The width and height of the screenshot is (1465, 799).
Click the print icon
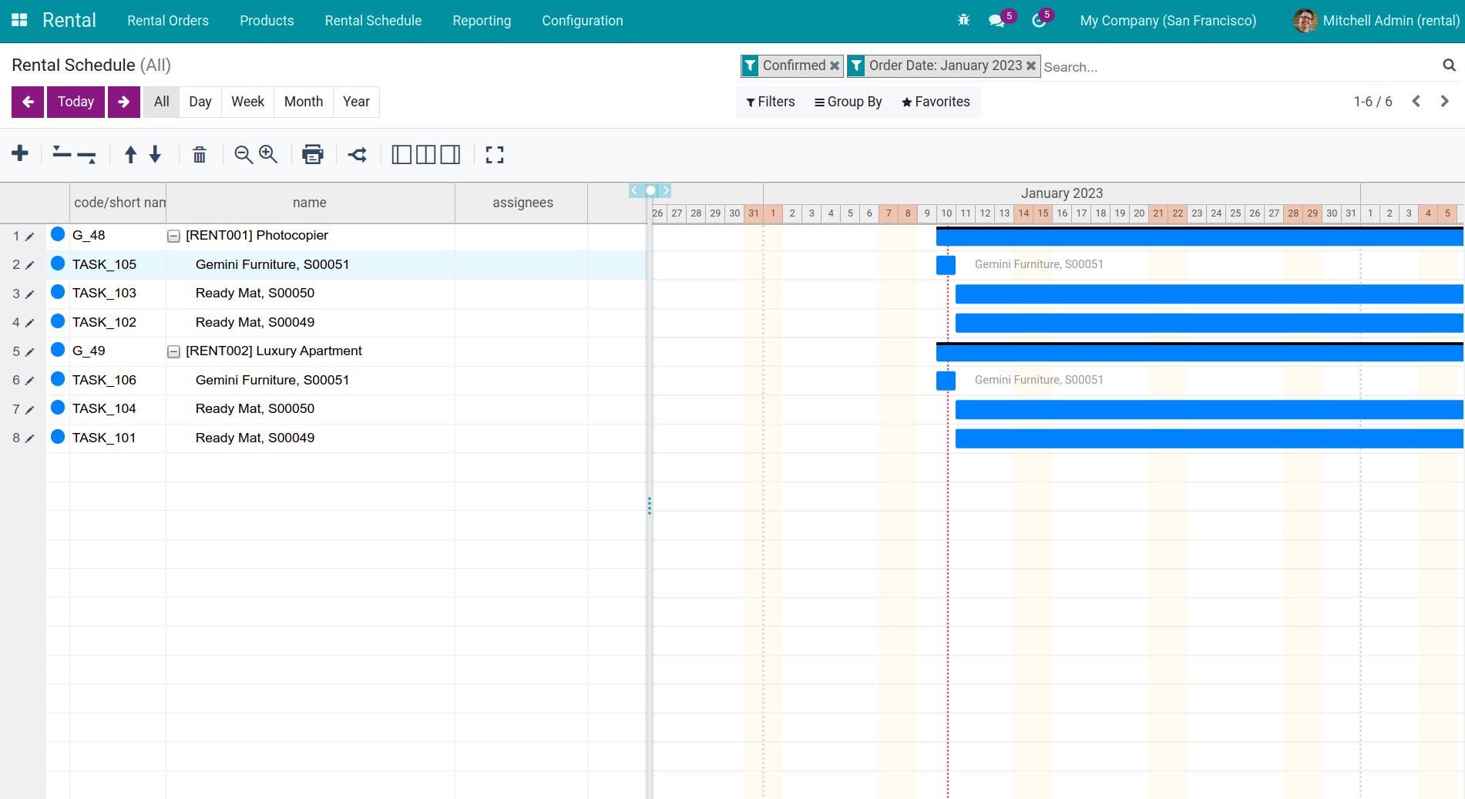point(313,155)
